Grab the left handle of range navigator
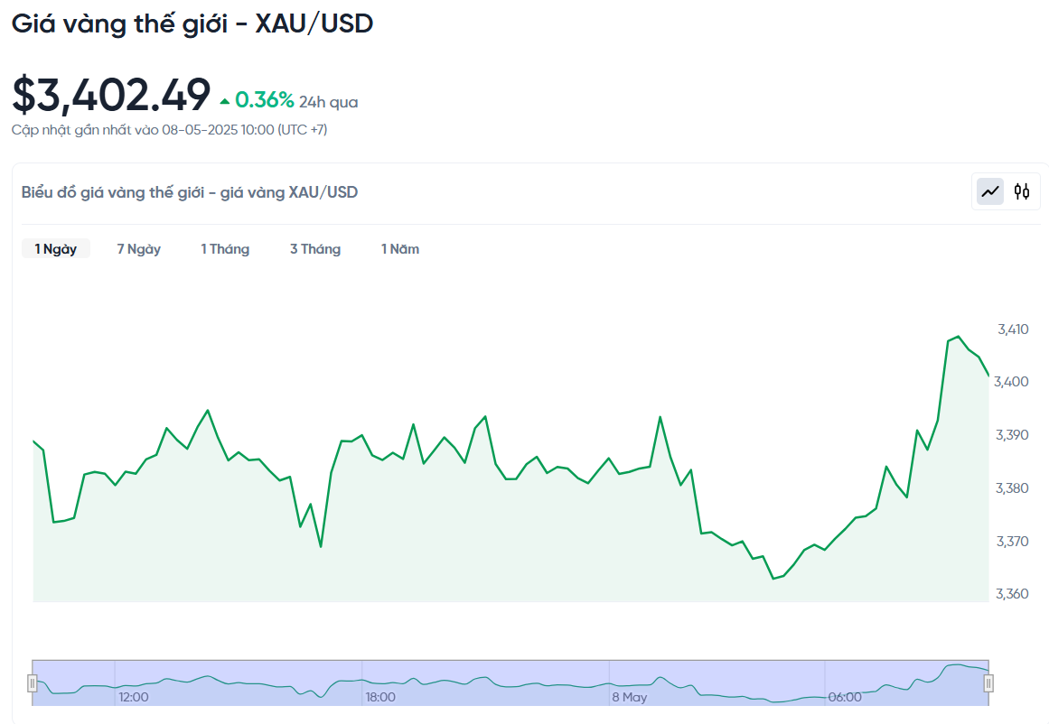 pos(33,682)
